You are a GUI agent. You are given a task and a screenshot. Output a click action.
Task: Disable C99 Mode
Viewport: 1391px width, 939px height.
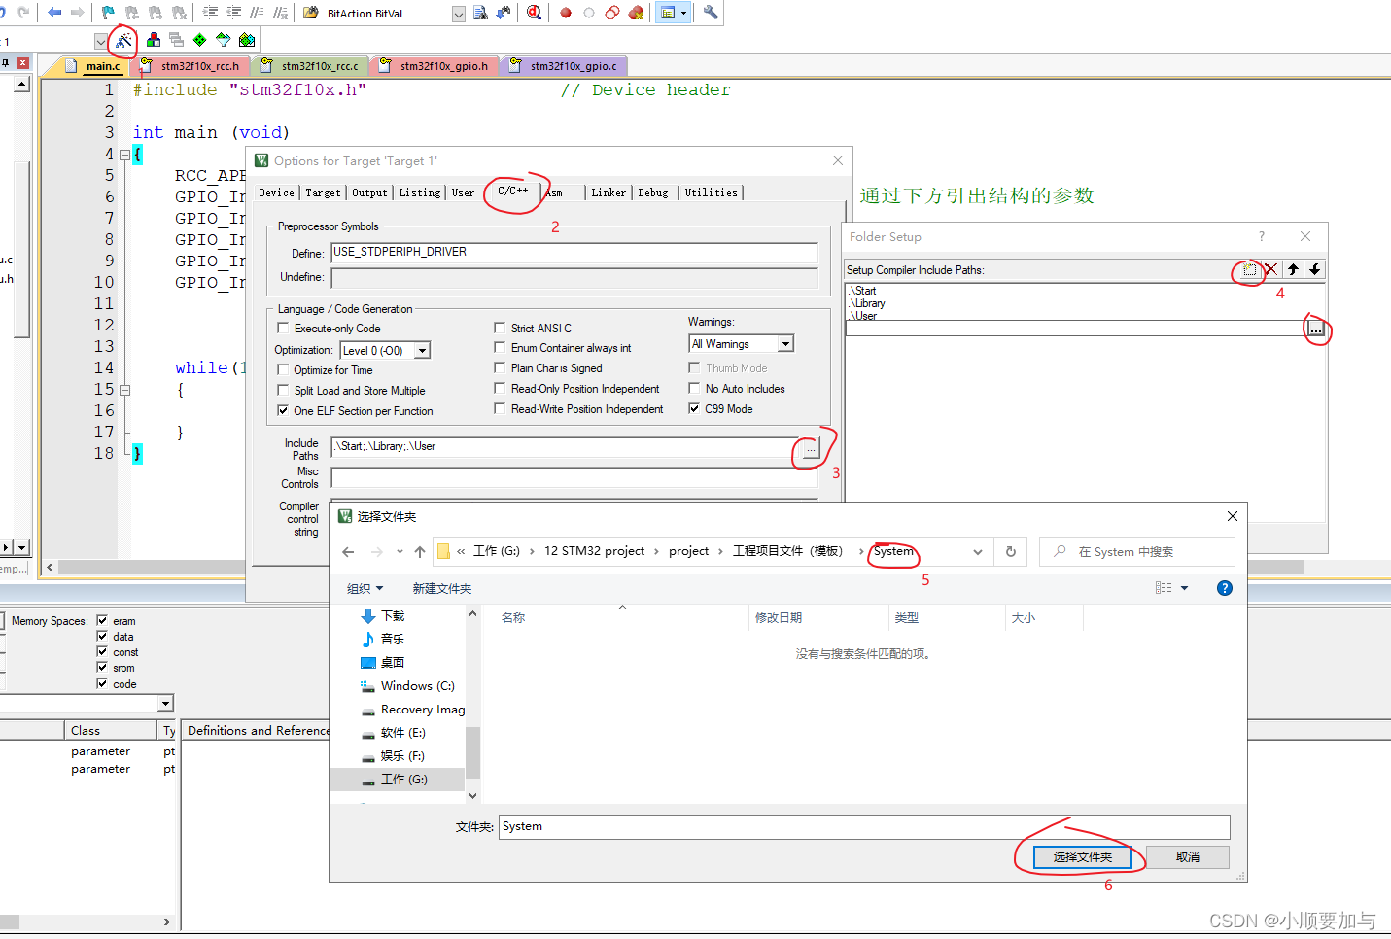click(693, 408)
